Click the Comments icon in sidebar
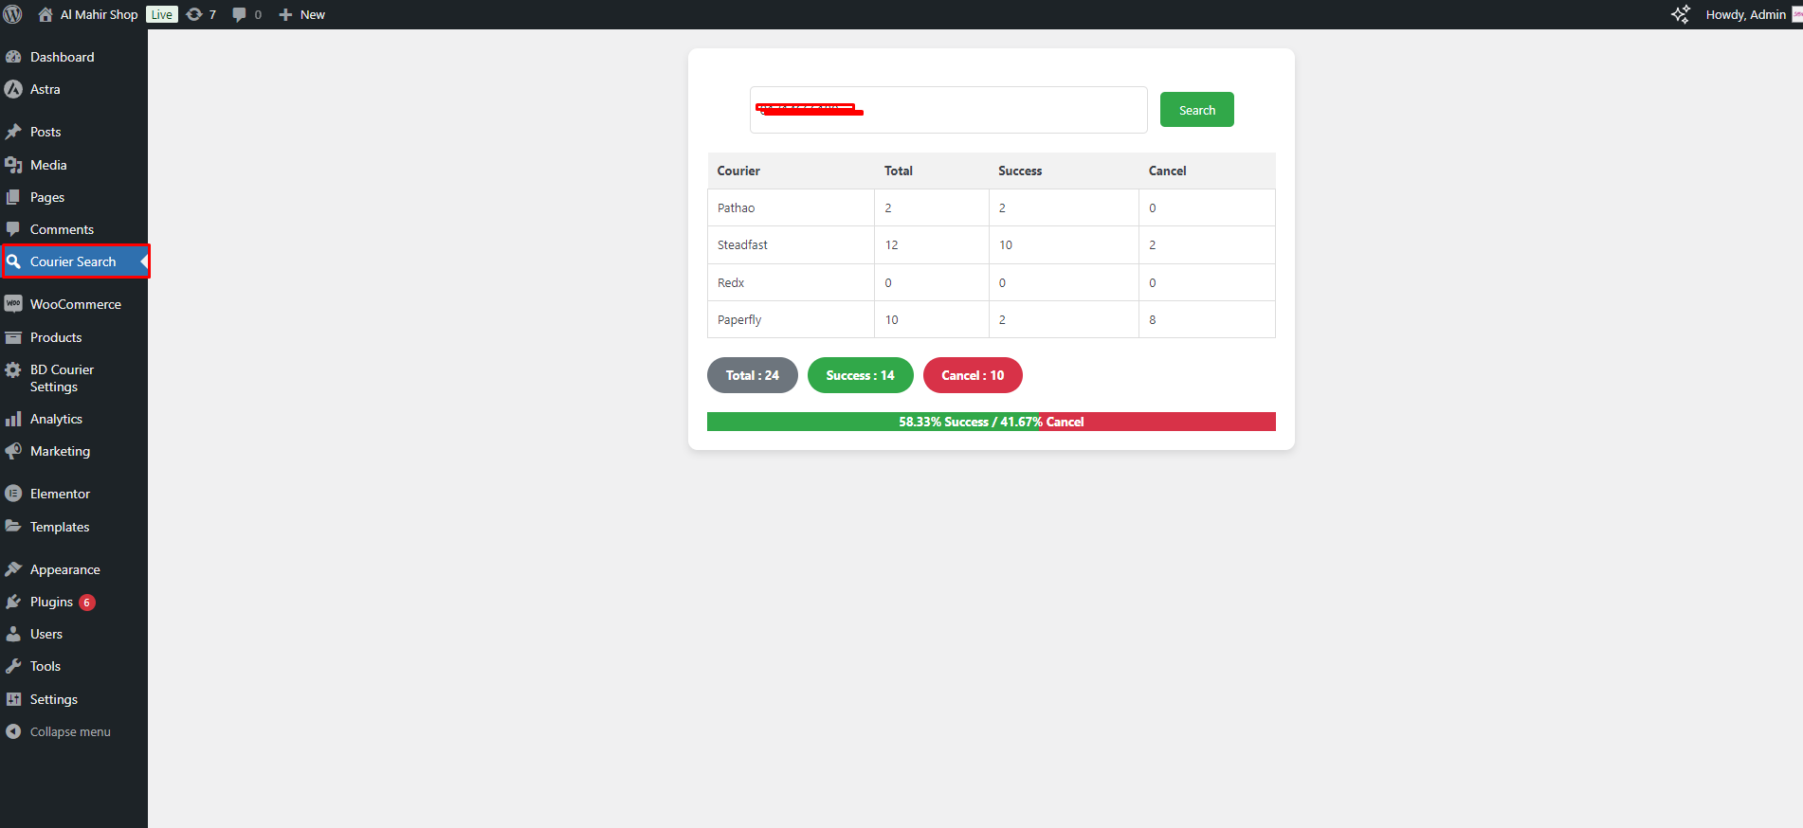This screenshot has width=1803, height=828. tap(13, 229)
